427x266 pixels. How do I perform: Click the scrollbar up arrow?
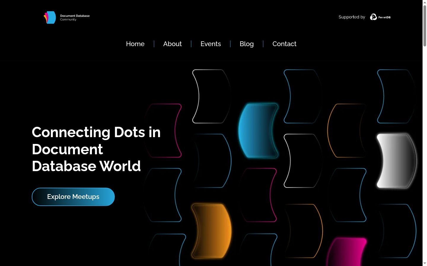(425, 2)
